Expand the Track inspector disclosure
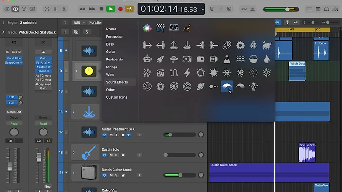This screenshot has width=342, height=192. (3, 32)
